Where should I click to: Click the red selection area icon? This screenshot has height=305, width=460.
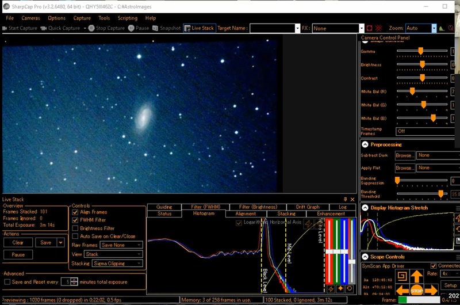pyautogui.click(x=369, y=28)
